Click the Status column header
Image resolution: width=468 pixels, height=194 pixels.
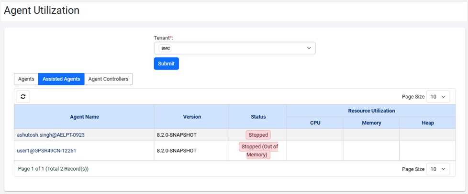[258, 117]
